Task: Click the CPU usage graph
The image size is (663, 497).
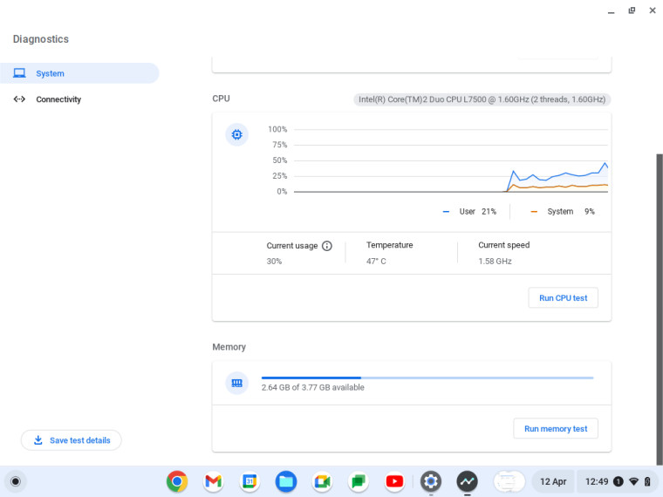Action: click(451, 160)
